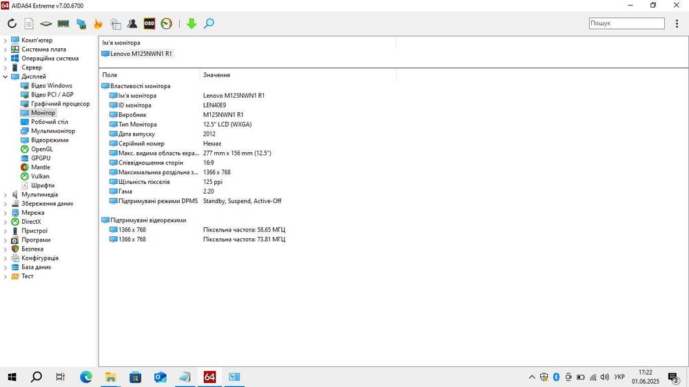
Task: Expand the Мережа tree node
Action: point(6,213)
